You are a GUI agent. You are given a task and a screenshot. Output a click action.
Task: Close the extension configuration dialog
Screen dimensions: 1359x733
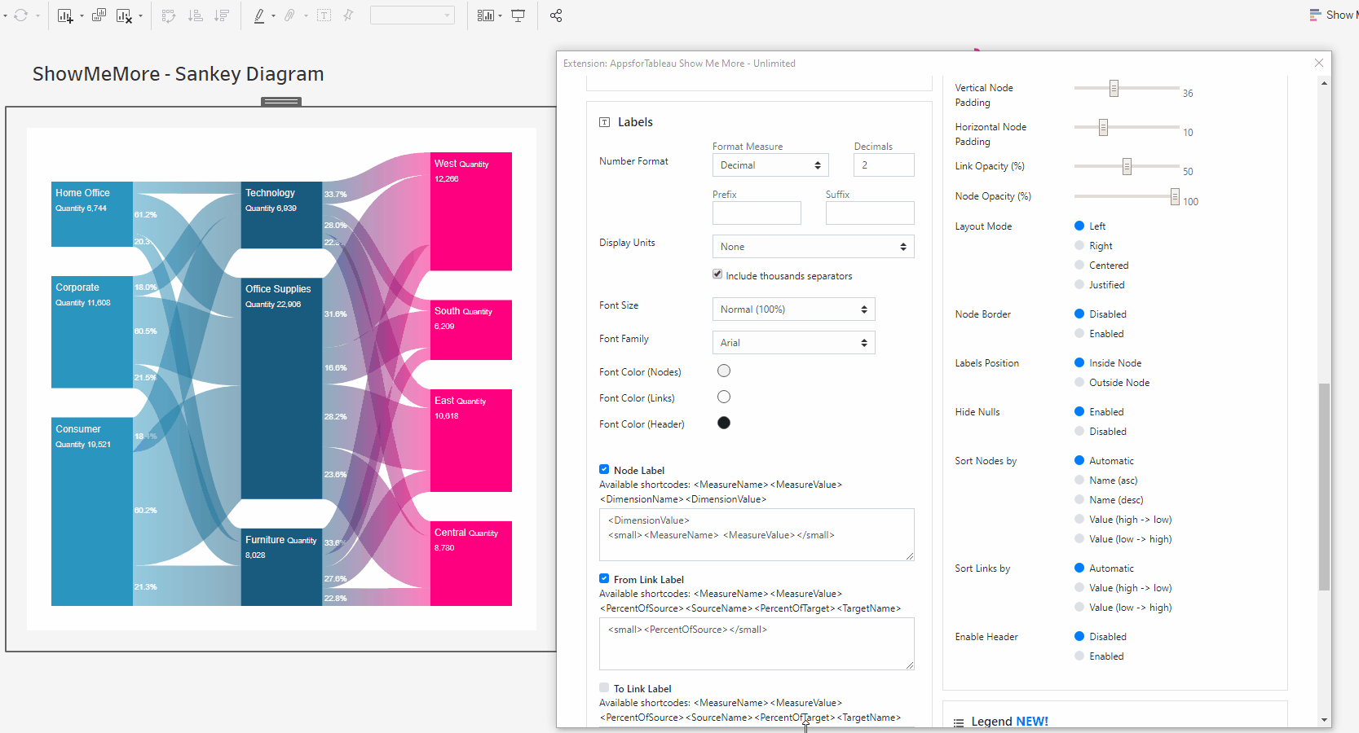[x=1318, y=63]
